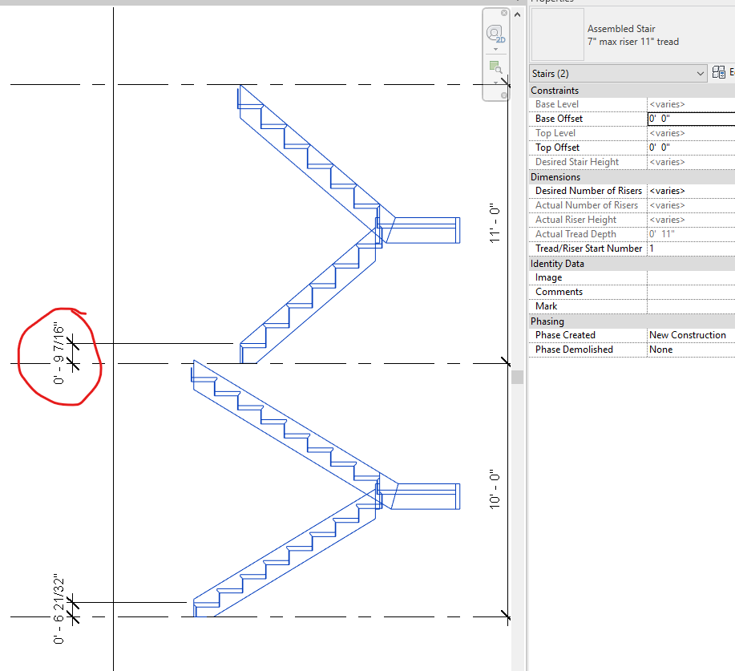
Task: Click the empty Comments field
Action: 689,291
